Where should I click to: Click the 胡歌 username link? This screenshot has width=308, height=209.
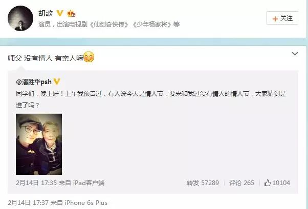46,13
